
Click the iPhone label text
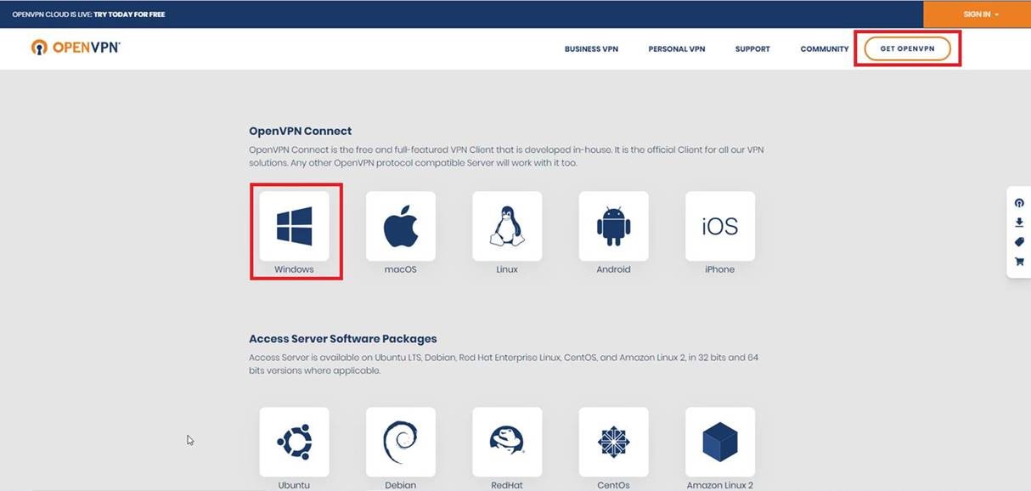pos(720,269)
